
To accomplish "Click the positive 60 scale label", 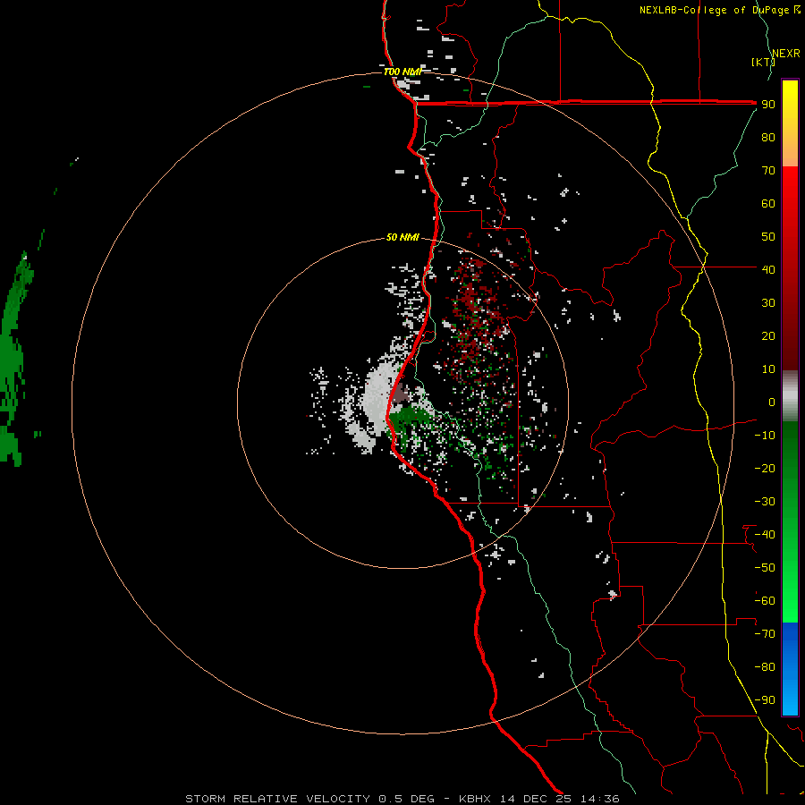I will 768,204.
